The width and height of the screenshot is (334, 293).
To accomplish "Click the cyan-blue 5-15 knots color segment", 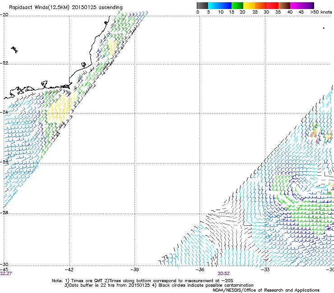I will (x=220, y=5).
